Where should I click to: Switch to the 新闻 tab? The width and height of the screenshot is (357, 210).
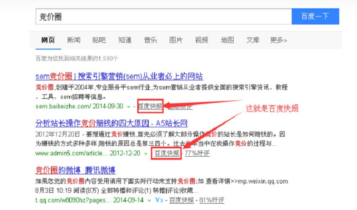pyautogui.click(x=74, y=40)
